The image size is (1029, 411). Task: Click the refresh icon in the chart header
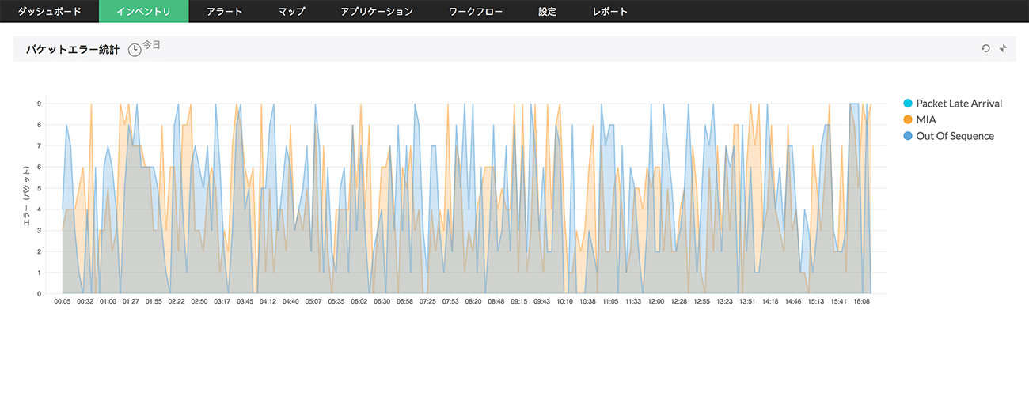(x=985, y=48)
